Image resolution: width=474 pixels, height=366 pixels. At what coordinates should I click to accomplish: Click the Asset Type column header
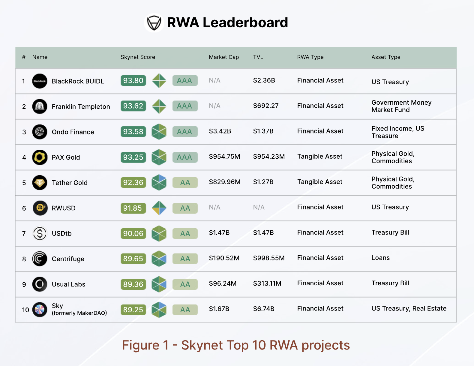pos(386,57)
